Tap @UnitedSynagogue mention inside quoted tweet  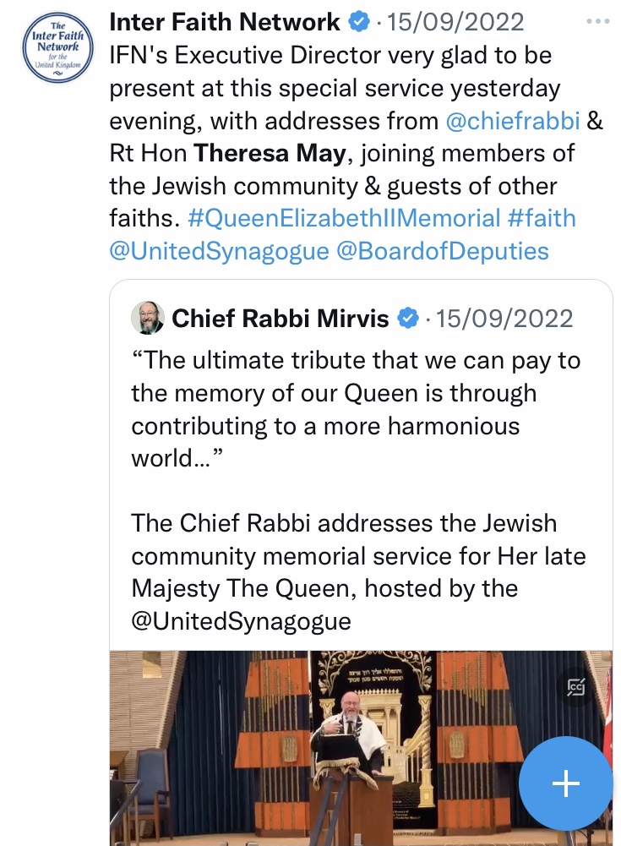click(241, 621)
